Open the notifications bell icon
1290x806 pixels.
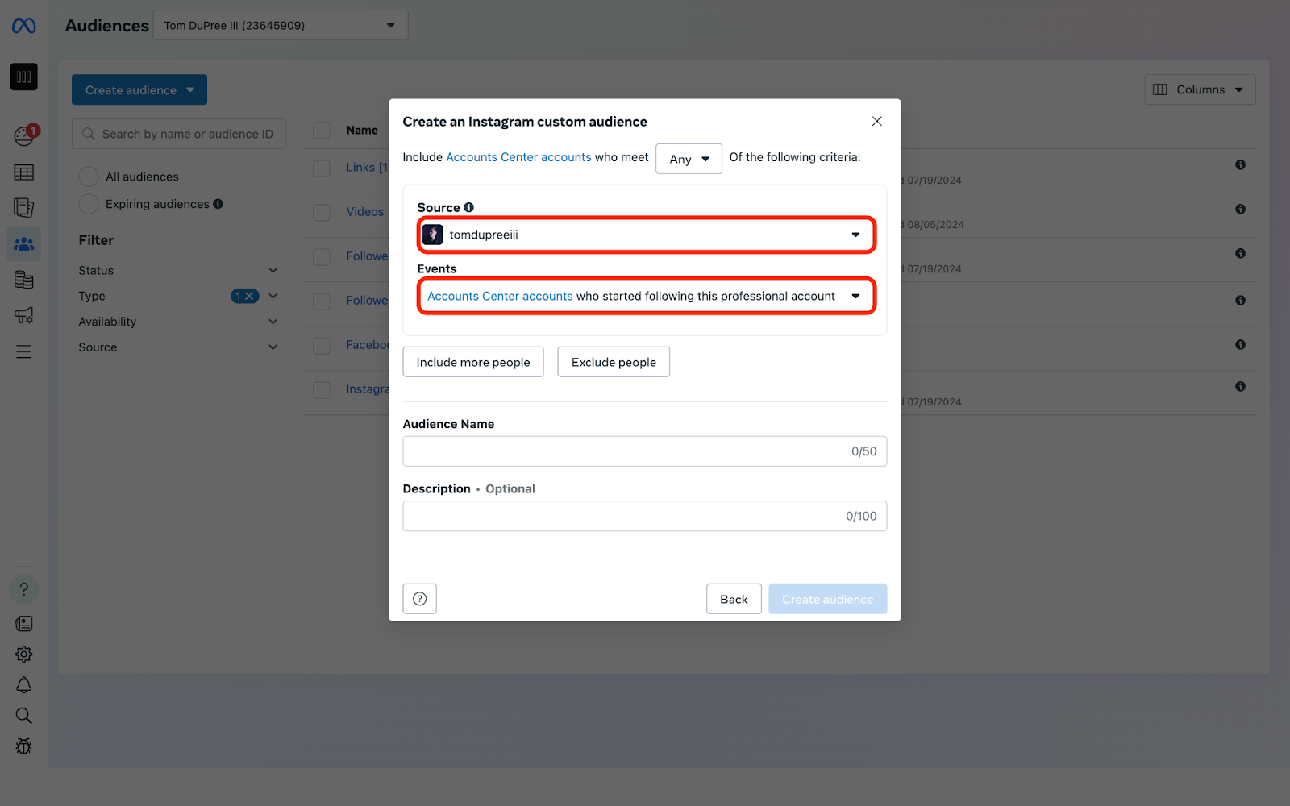(23, 685)
